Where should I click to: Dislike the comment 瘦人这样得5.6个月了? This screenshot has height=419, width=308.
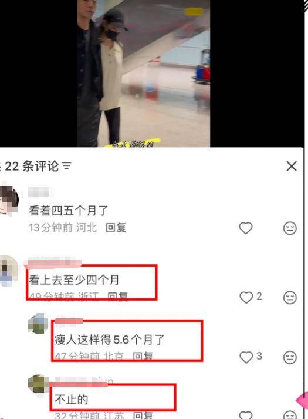[290, 357]
